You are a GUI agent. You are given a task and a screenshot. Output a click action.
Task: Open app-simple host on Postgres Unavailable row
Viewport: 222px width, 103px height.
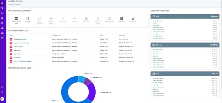[x=17, y=54]
